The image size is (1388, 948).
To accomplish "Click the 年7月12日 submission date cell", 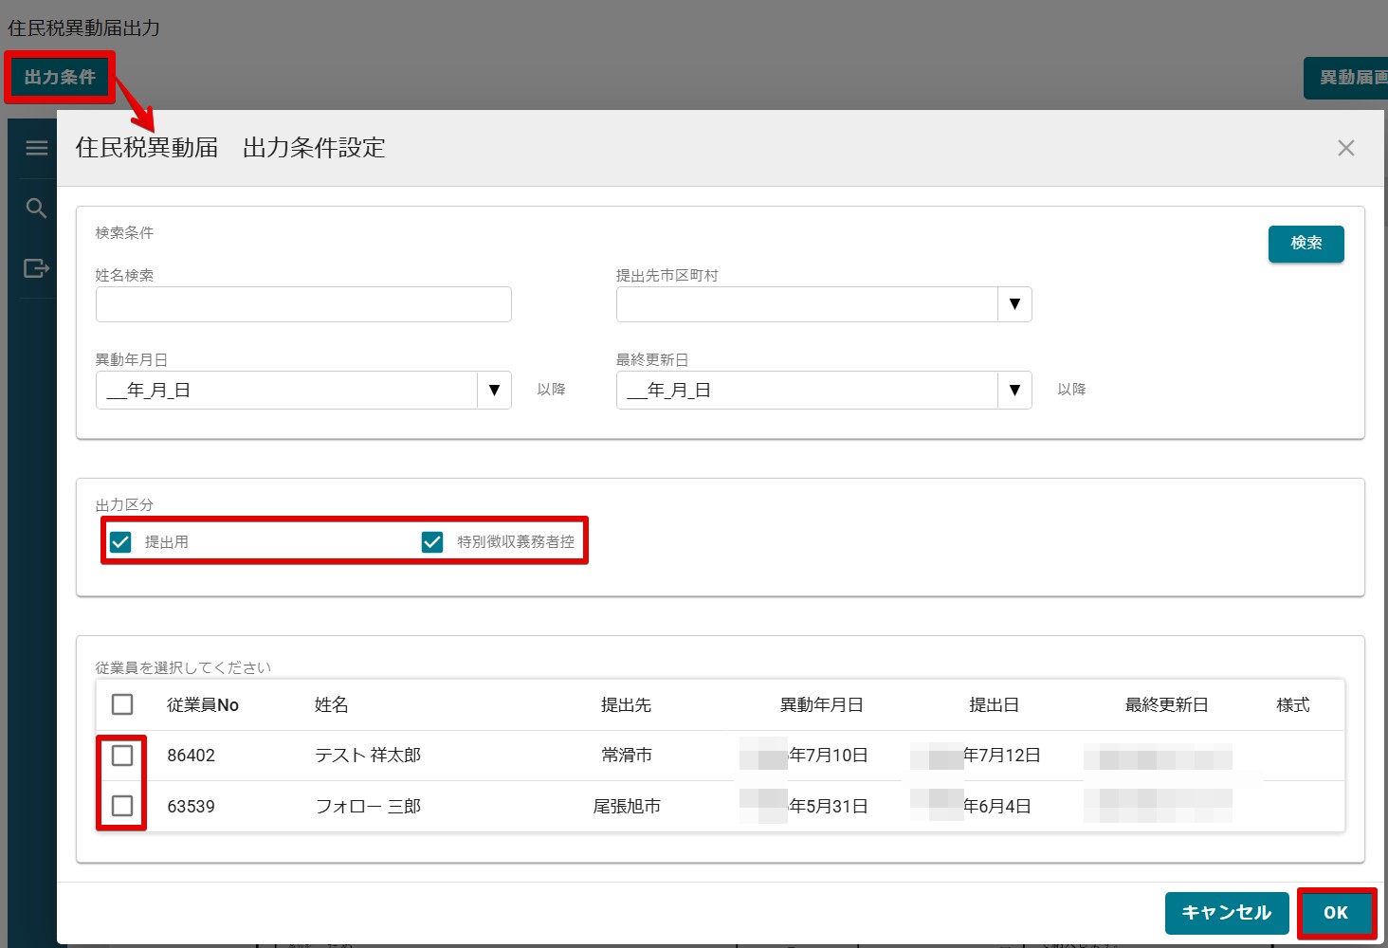I will 1002,756.
